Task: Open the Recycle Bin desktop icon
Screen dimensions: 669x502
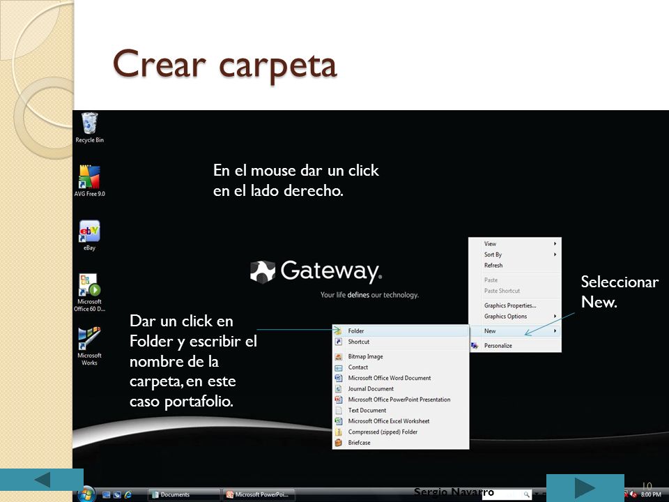Action: [x=90, y=128]
